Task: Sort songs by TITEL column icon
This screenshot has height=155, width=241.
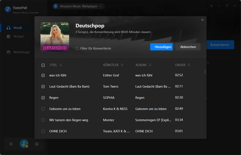Action: pos(60,65)
